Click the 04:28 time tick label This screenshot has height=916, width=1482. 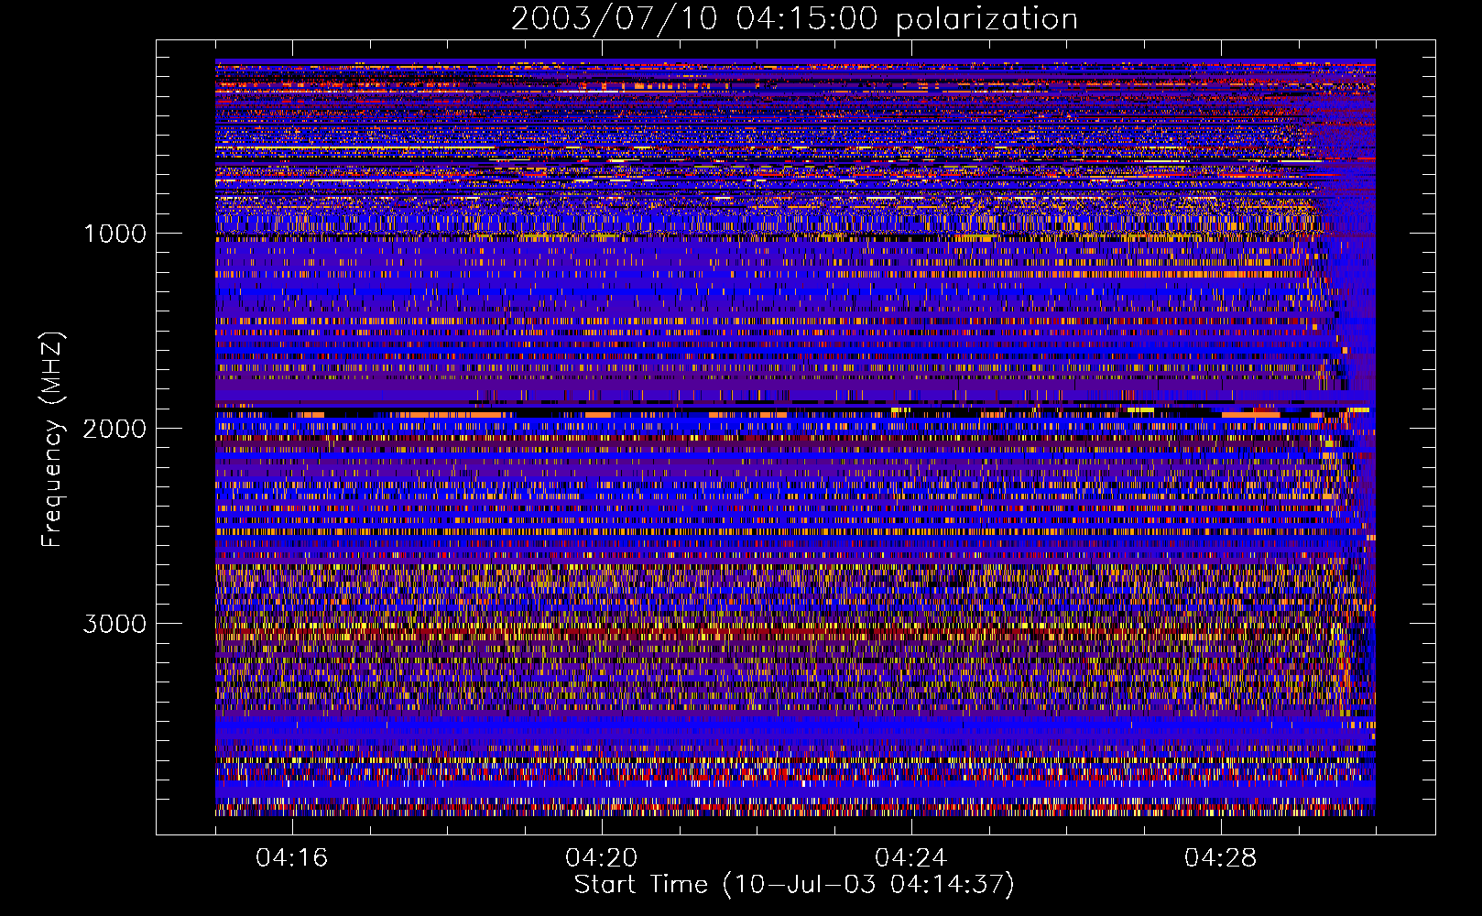click(x=1221, y=858)
